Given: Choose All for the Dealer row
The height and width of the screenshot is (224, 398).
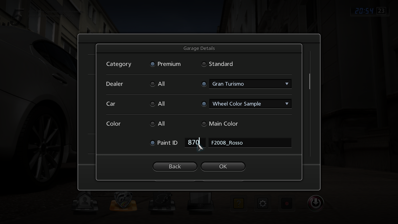Looking at the screenshot, I should coord(152,84).
